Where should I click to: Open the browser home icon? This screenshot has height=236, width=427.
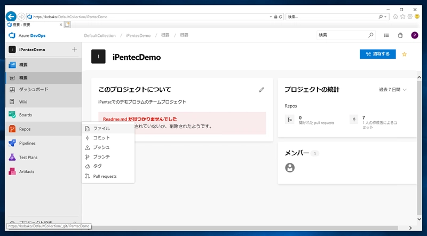tap(396, 17)
